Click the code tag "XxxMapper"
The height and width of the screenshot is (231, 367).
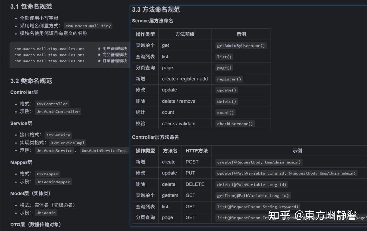click(x=47, y=174)
